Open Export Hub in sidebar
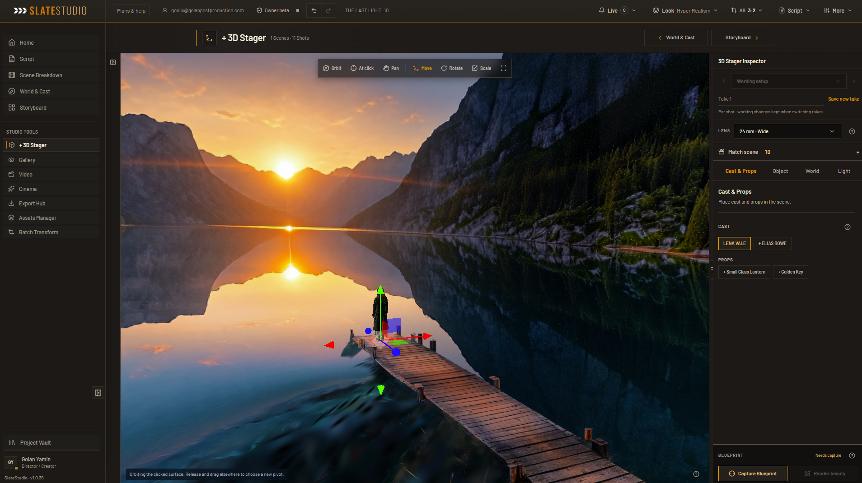The height and width of the screenshot is (483, 862). (51, 204)
